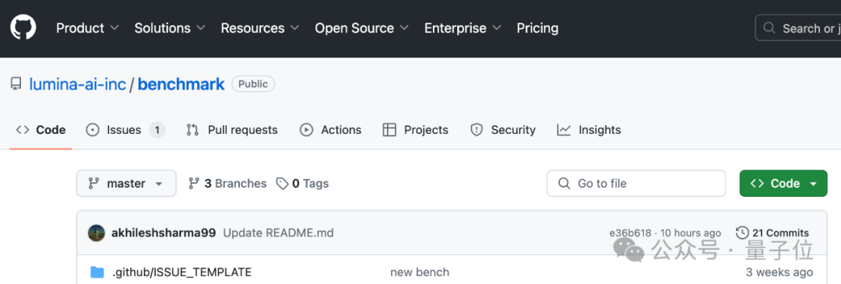
Task: Click the code brackets icon on the Code tab
Action: [23, 130]
